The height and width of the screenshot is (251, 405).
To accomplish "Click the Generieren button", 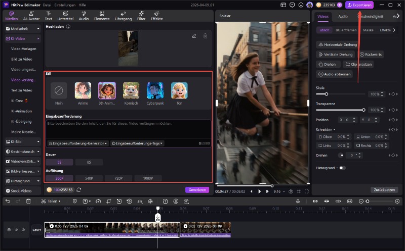I will pos(197,190).
